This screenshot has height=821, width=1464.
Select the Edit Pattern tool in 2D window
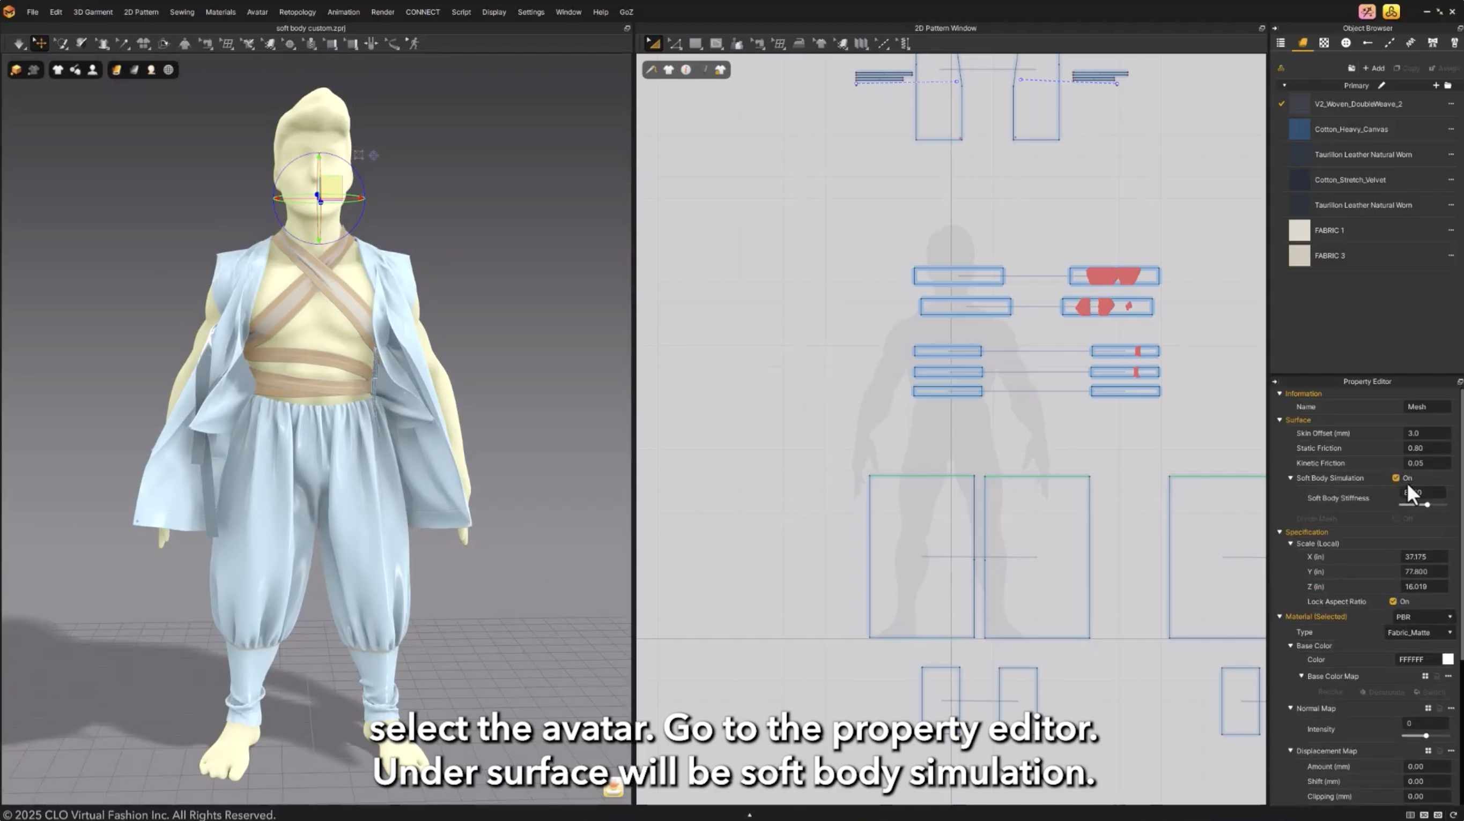676,44
